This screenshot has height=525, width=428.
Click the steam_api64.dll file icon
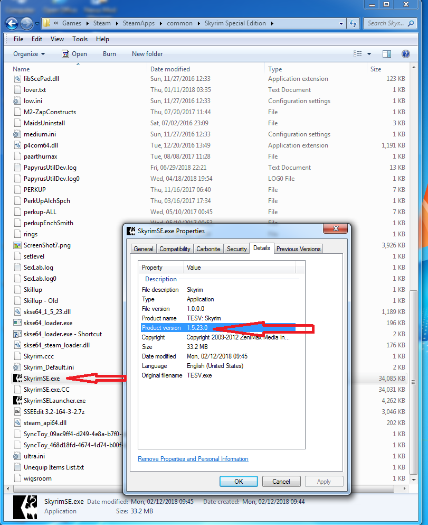(x=17, y=423)
